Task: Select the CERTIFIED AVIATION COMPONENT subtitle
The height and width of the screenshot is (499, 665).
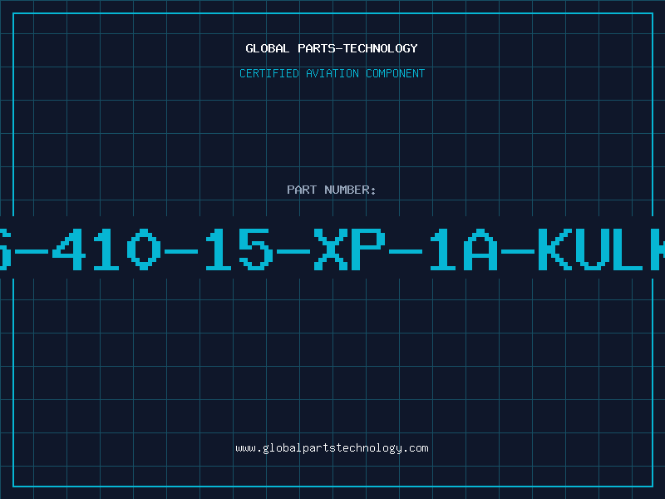Action: point(332,73)
